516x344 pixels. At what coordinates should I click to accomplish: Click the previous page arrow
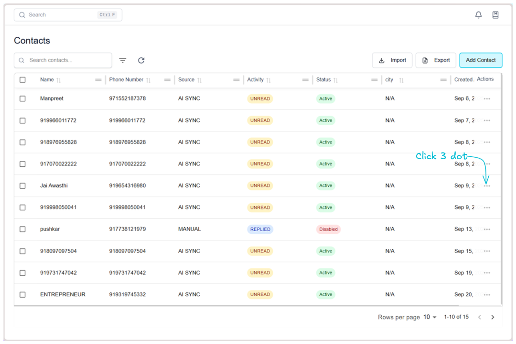pos(479,317)
